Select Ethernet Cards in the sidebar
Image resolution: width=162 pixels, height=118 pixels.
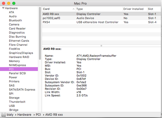point(19,41)
